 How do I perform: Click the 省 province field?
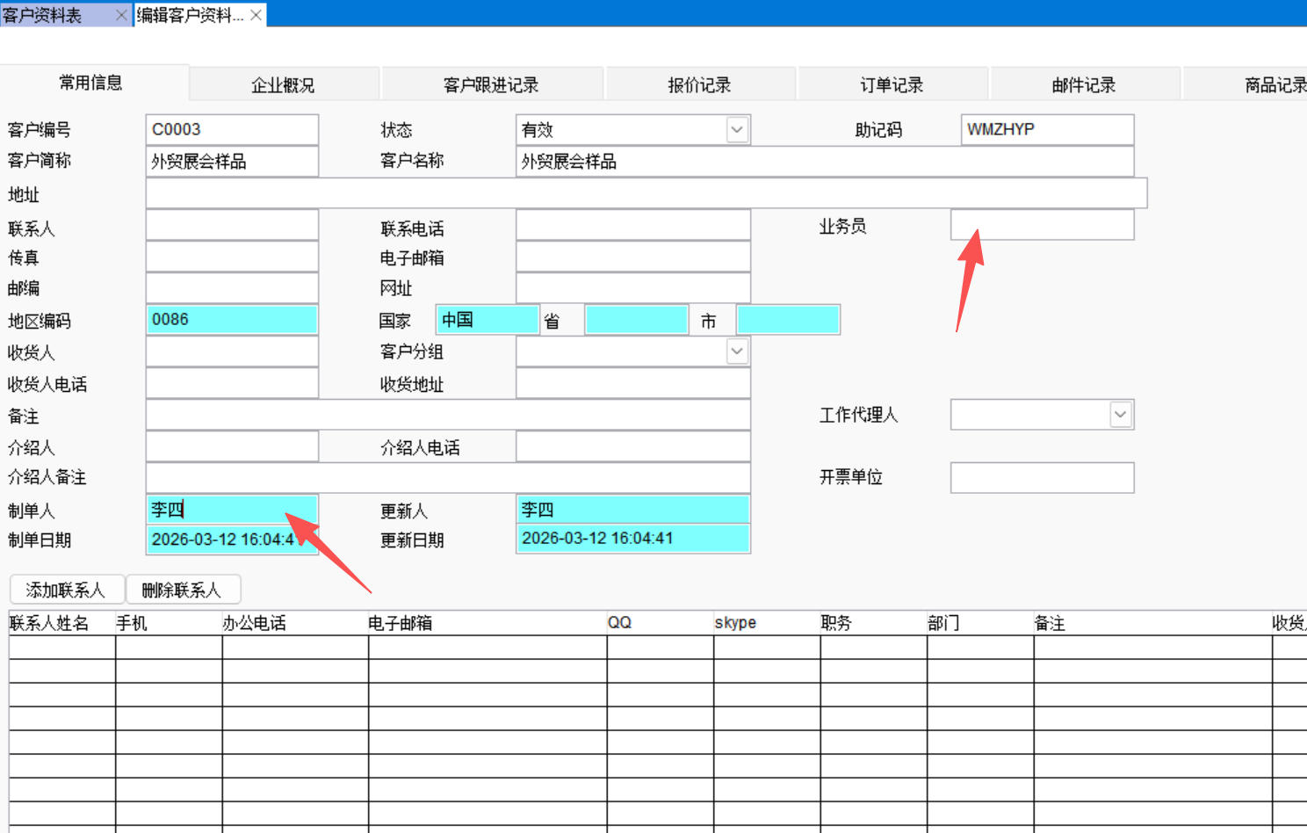636,321
